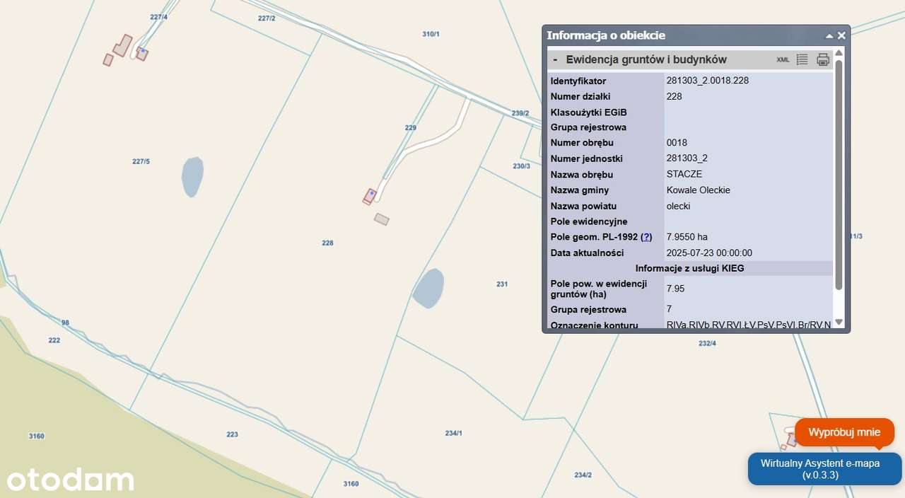The image size is (905, 498).
Task: Click the Informacje z usługi KIEG header
Action: pos(689,268)
